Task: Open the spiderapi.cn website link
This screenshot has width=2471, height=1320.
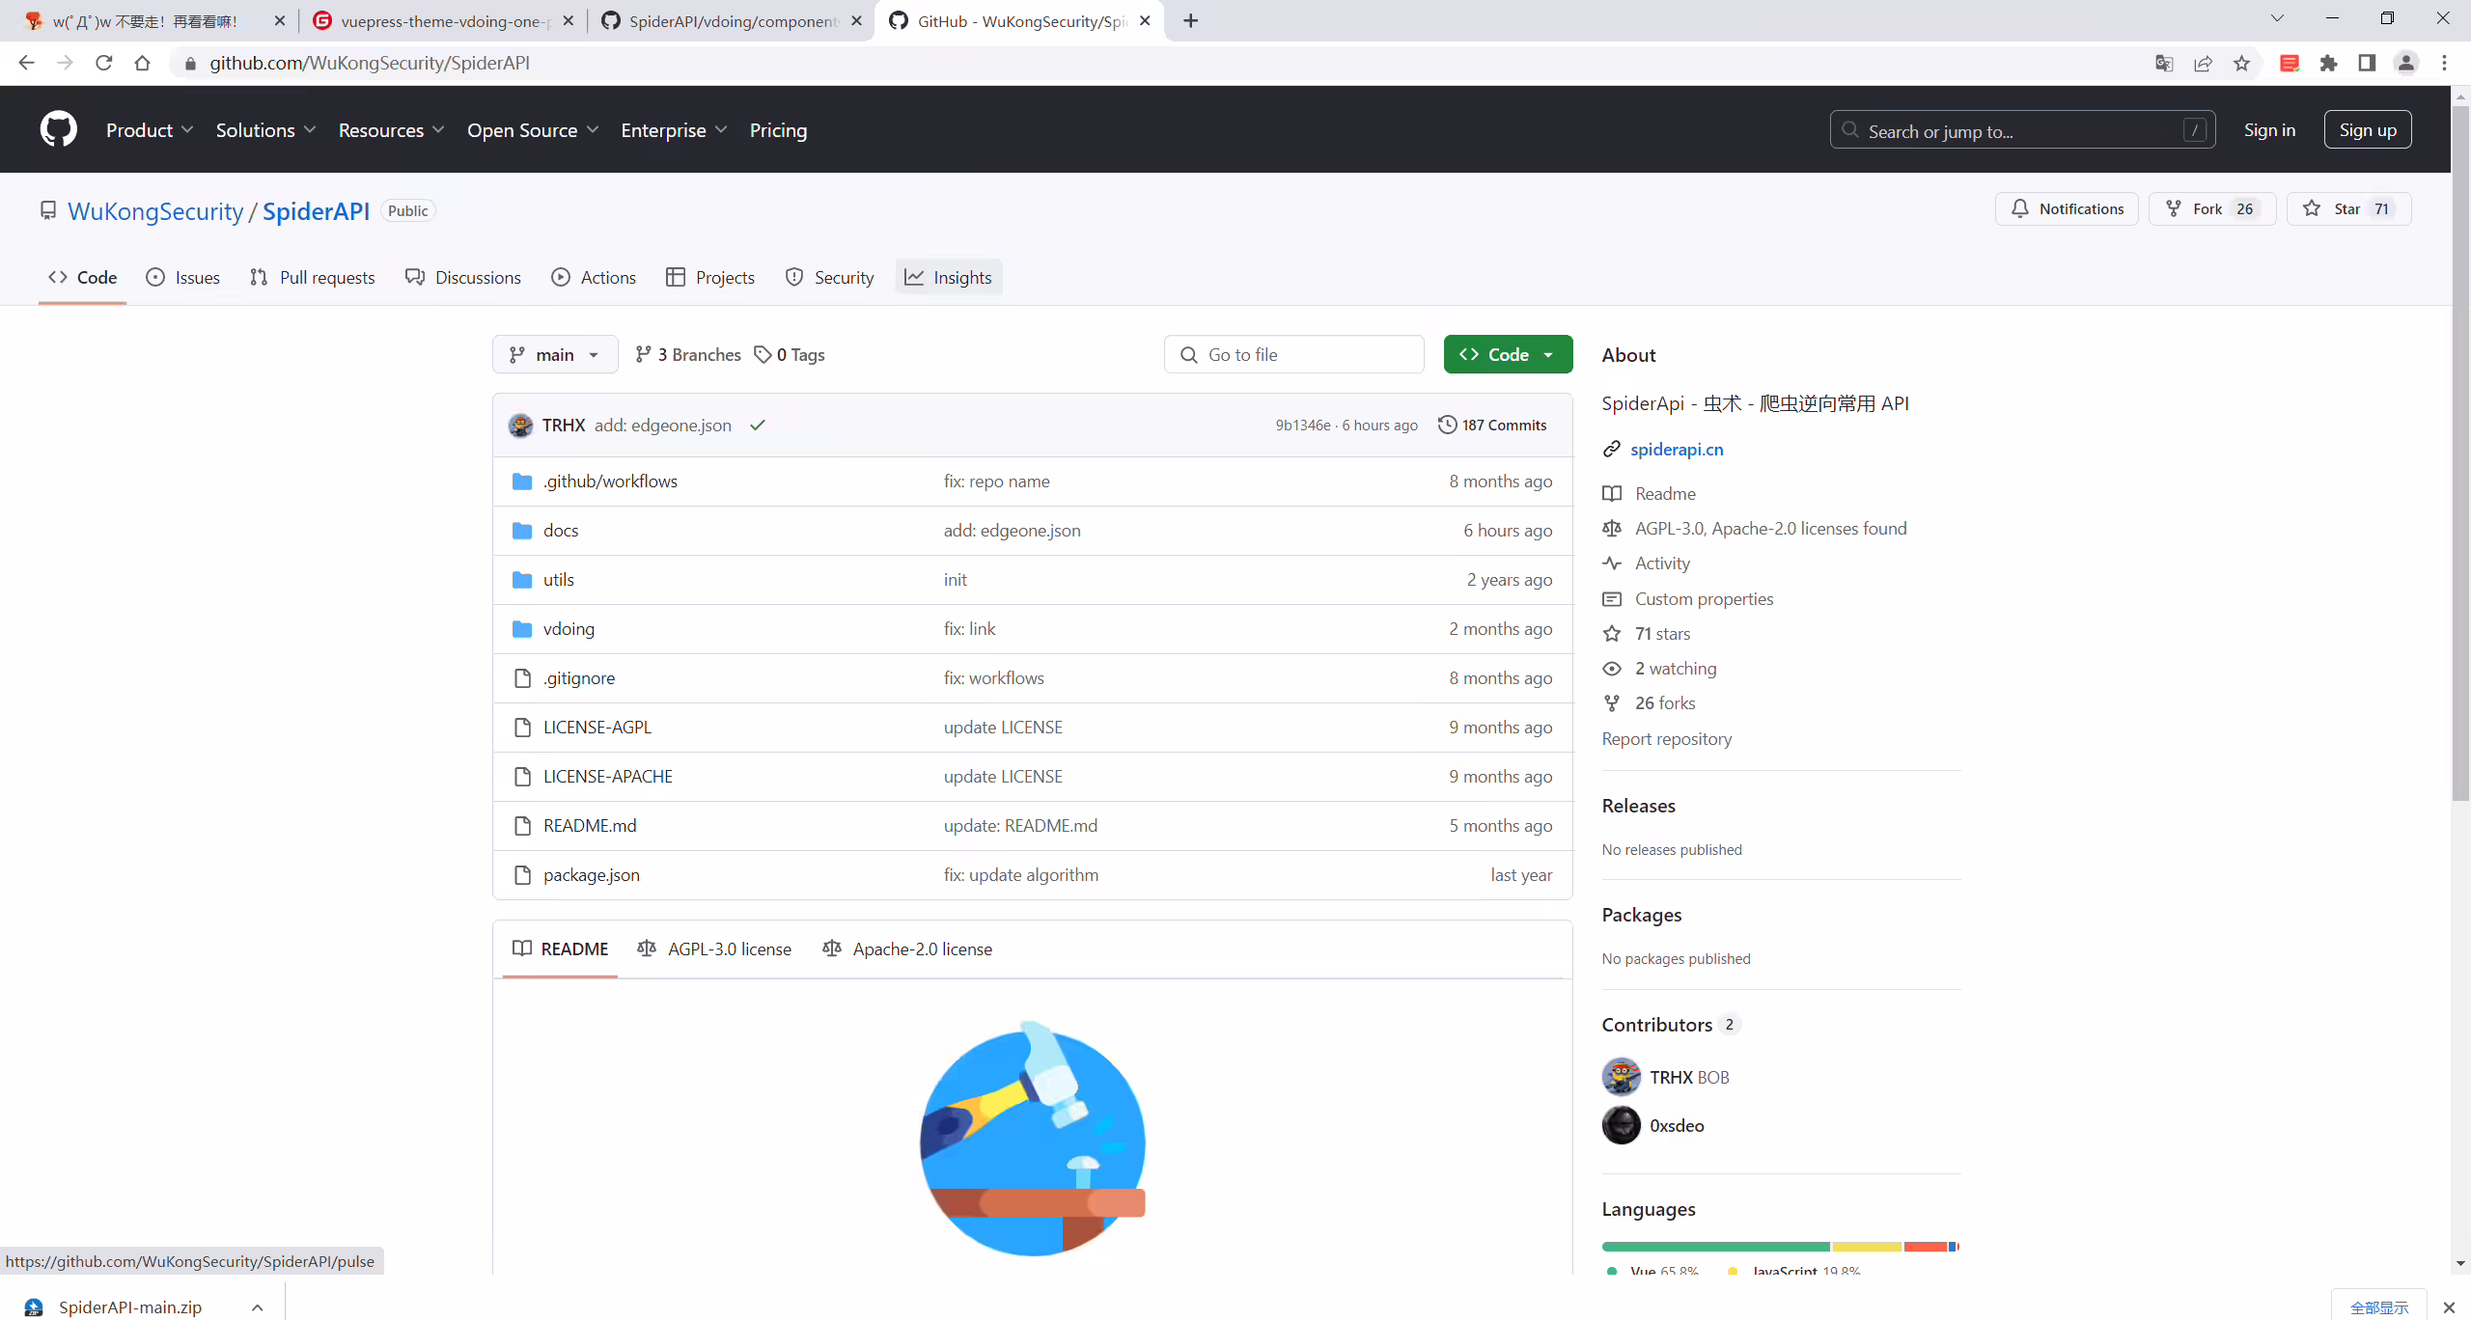Action: pos(1677,450)
